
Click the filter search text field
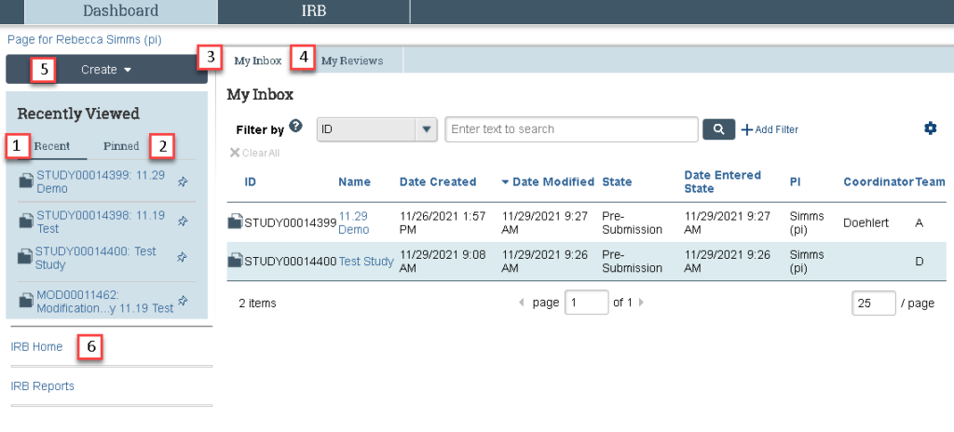(x=571, y=129)
